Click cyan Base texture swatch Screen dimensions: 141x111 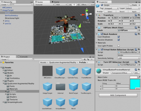point(135,84)
